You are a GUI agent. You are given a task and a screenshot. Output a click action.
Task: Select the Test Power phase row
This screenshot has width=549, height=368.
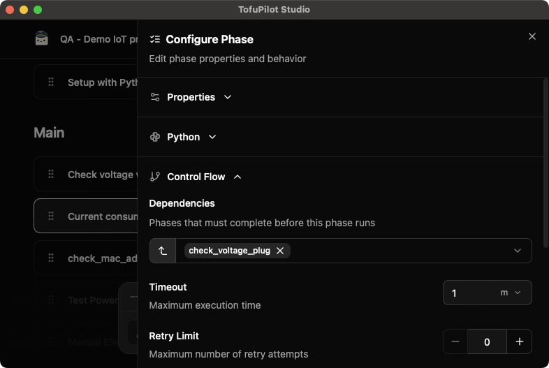(76, 300)
